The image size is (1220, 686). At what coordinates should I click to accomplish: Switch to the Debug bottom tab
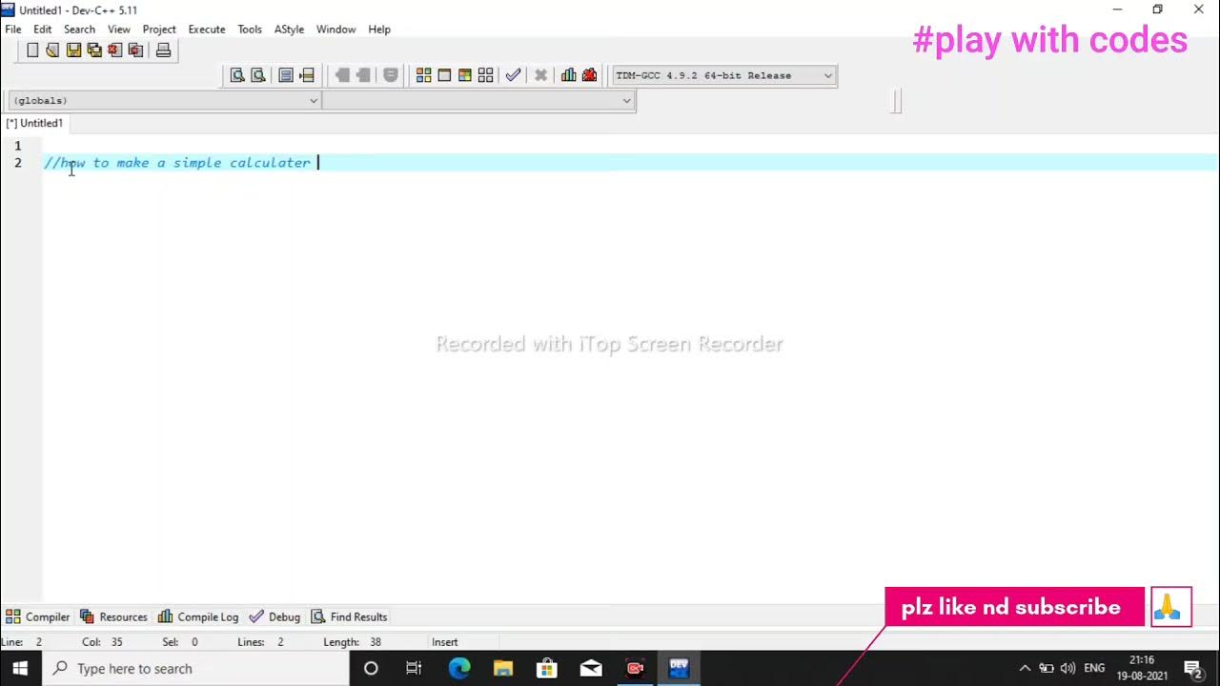click(x=274, y=616)
